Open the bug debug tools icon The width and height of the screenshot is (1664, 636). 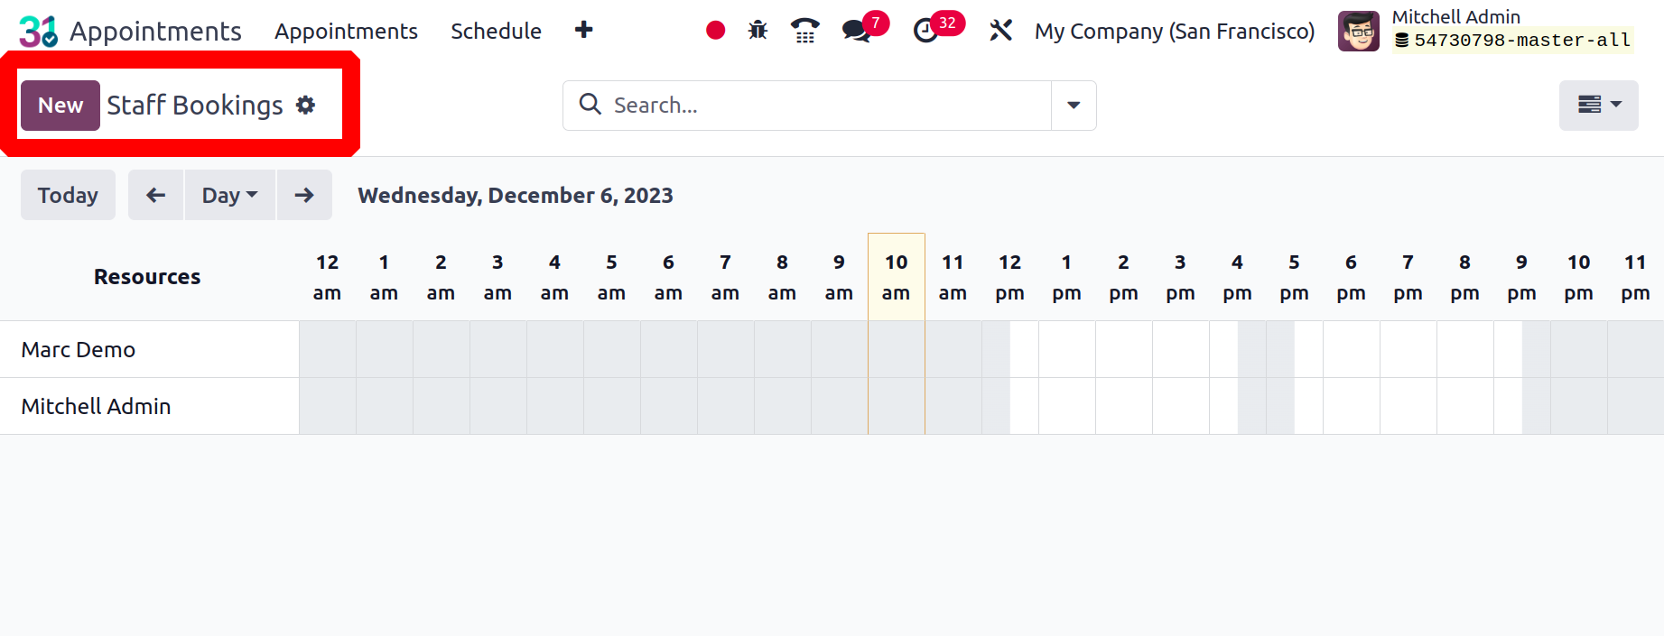(758, 31)
